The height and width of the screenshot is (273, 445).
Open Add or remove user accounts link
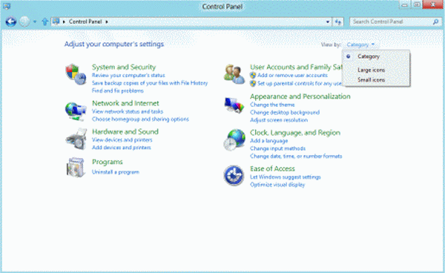[292, 75]
